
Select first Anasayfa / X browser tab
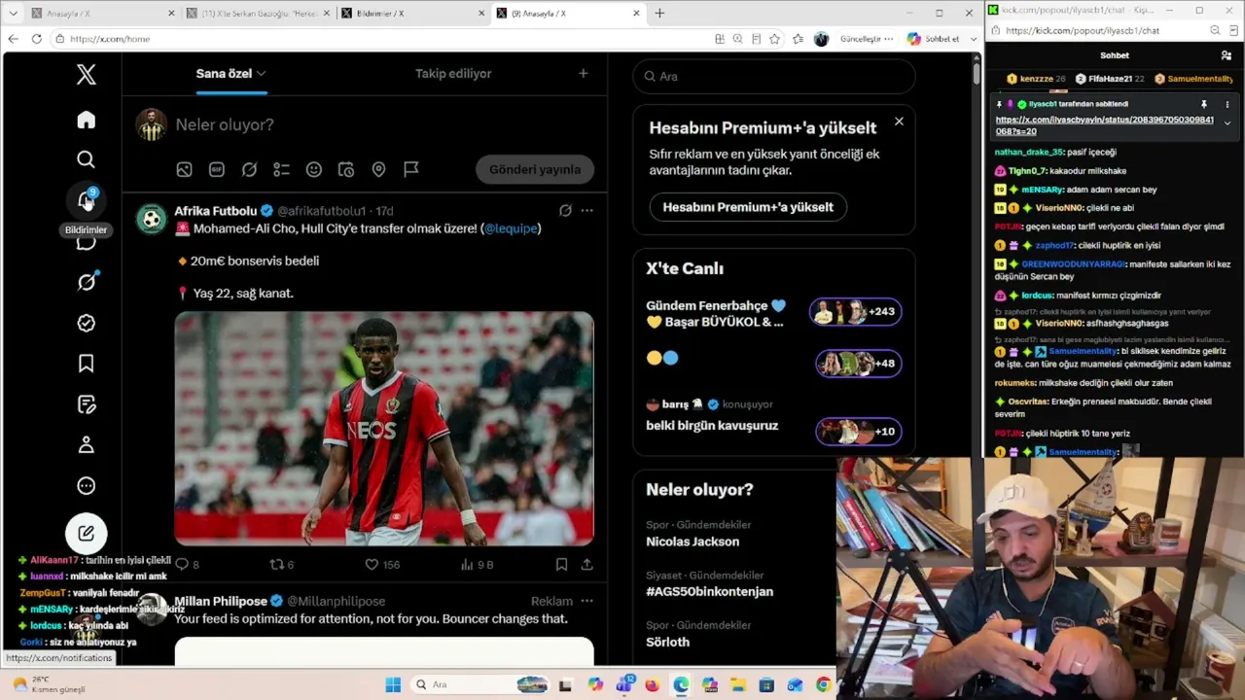coord(101,14)
